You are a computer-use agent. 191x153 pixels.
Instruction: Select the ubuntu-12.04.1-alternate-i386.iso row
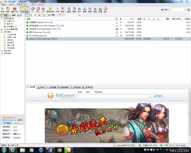[108, 39]
